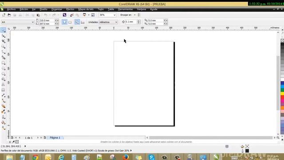Open the Encajar en dropdown arrow
This screenshot has width=284, height=160.
(134, 15)
